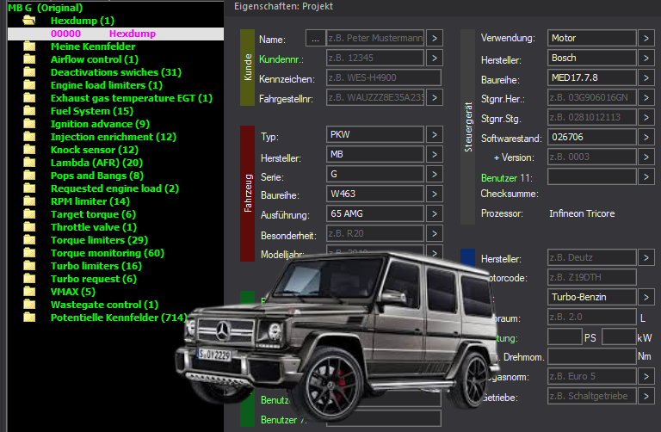Open the + Version arrow button
The width and height of the screenshot is (661, 432).
click(x=646, y=157)
